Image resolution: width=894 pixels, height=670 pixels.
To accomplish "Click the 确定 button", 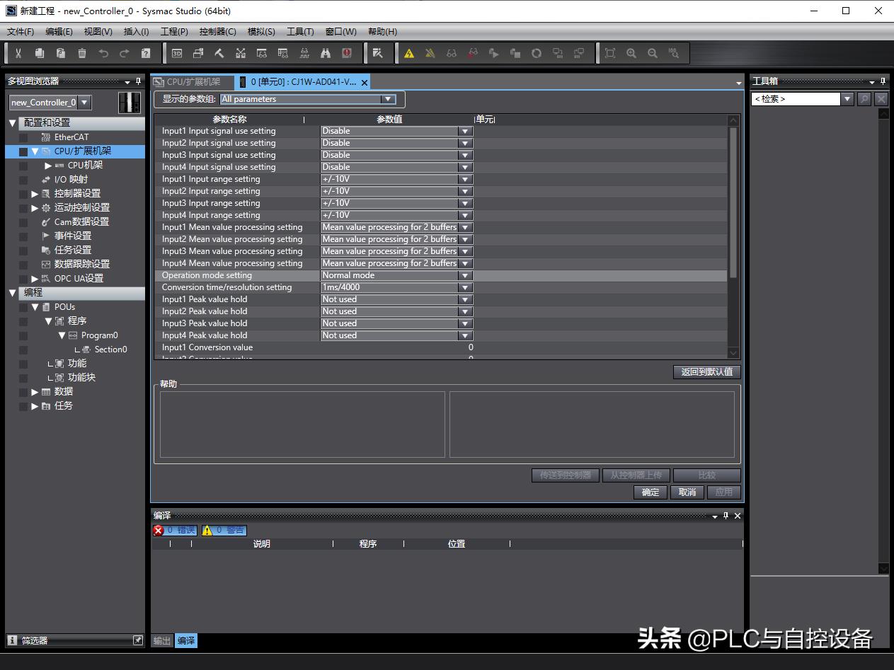I will (x=651, y=492).
